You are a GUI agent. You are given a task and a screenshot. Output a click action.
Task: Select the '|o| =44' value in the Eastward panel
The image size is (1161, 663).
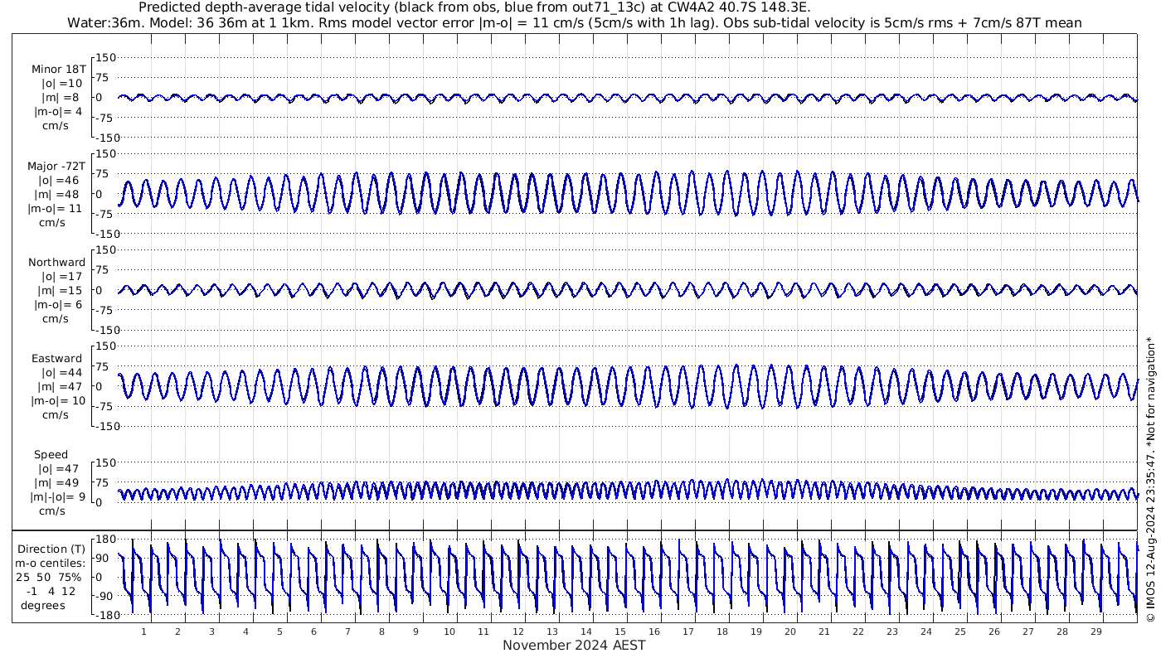tap(61, 373)
